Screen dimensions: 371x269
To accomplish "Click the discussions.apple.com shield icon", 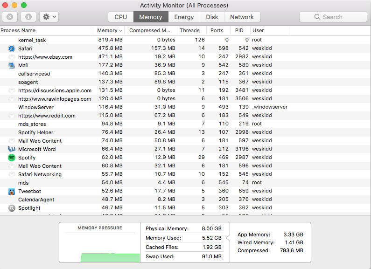I will click(x=12, y=90).
